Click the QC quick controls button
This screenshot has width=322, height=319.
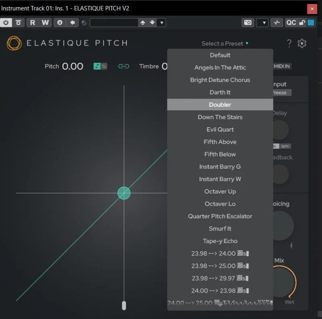(291, 23)
